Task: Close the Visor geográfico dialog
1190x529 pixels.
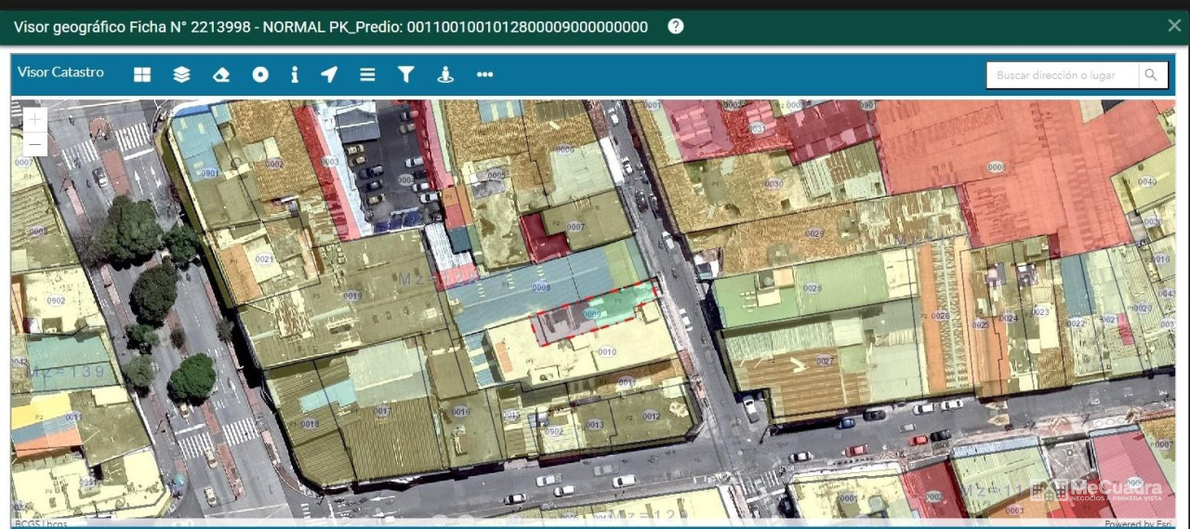Action: point(1174,25)
